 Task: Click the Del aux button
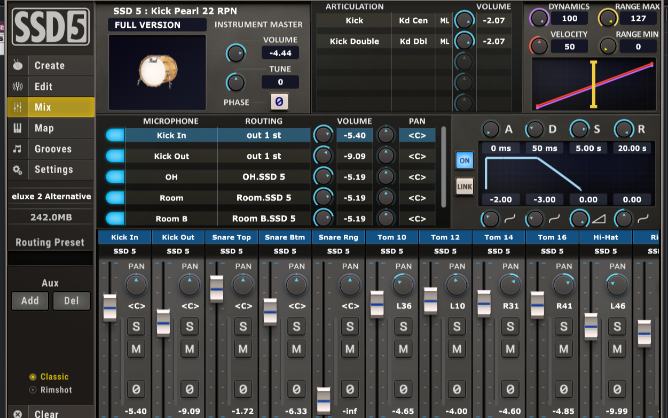click(x=72, y=301)
